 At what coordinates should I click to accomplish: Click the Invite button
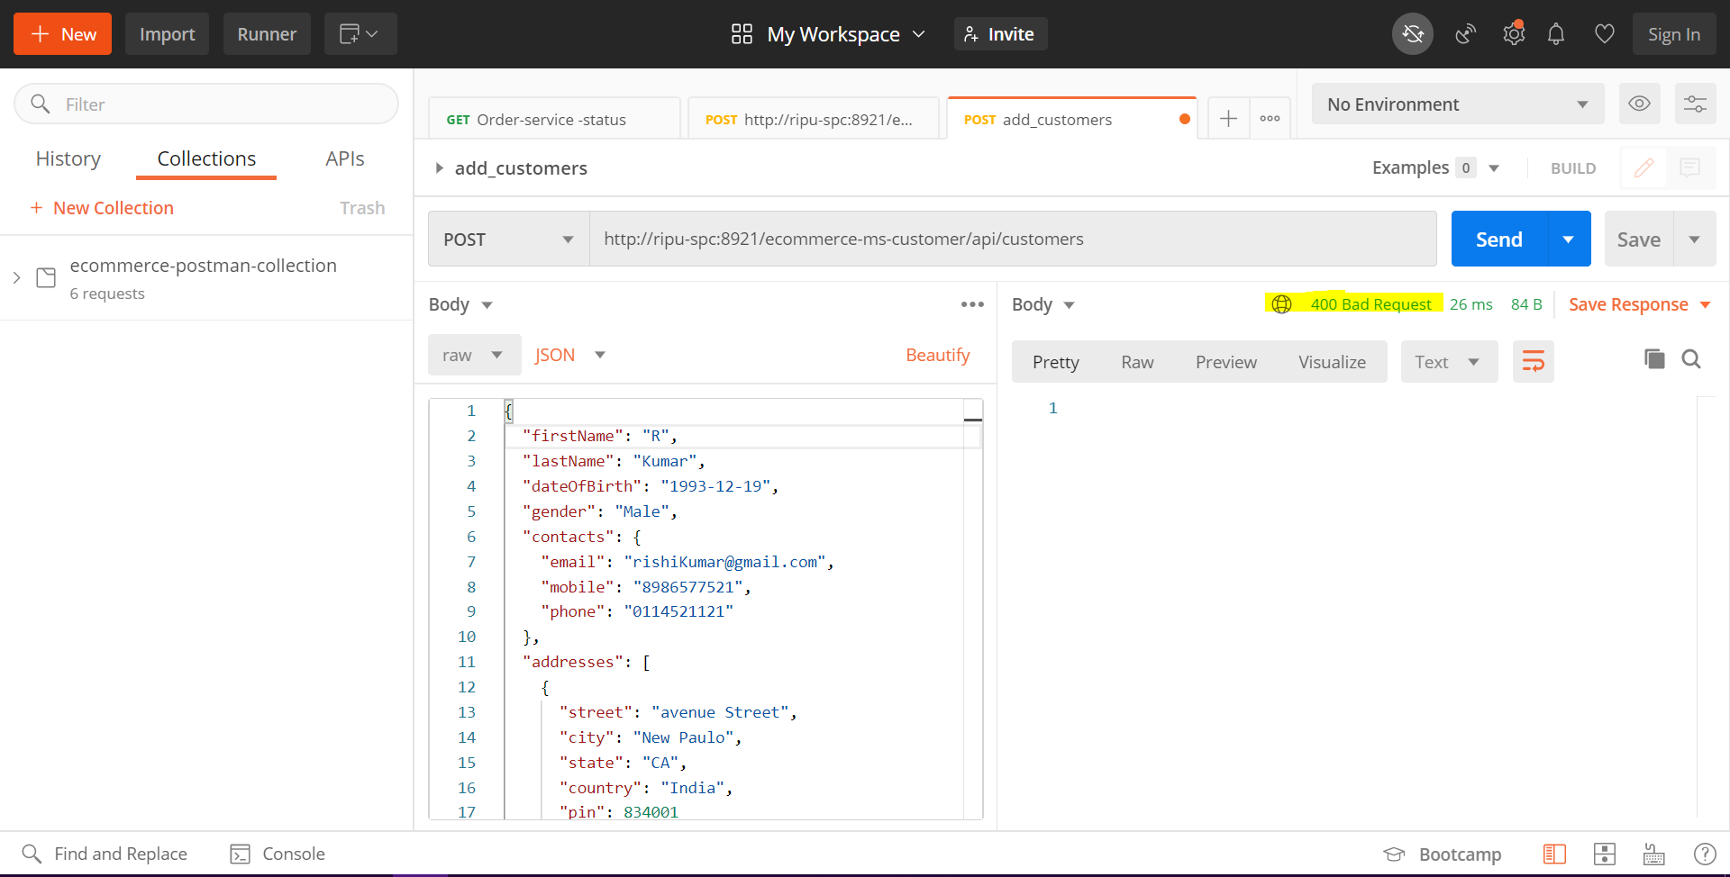tap(1000, 34)
